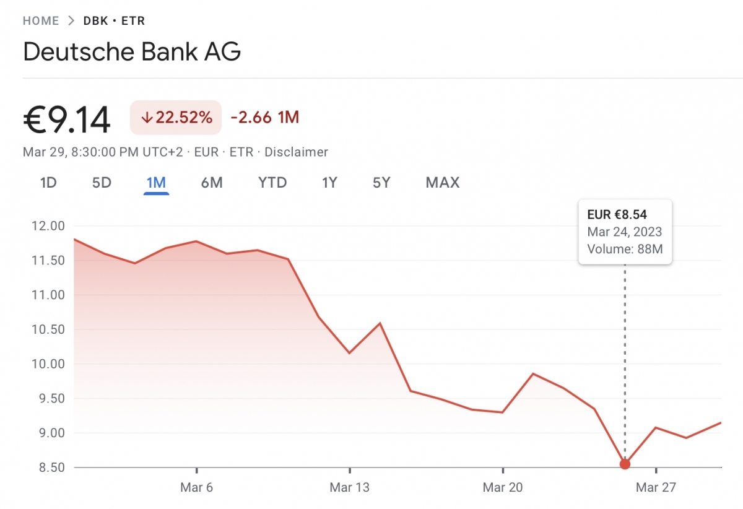Switch to the 6M time range
Image resolution: width=743 pixels, height=509 pixels.
coord(212,183)
